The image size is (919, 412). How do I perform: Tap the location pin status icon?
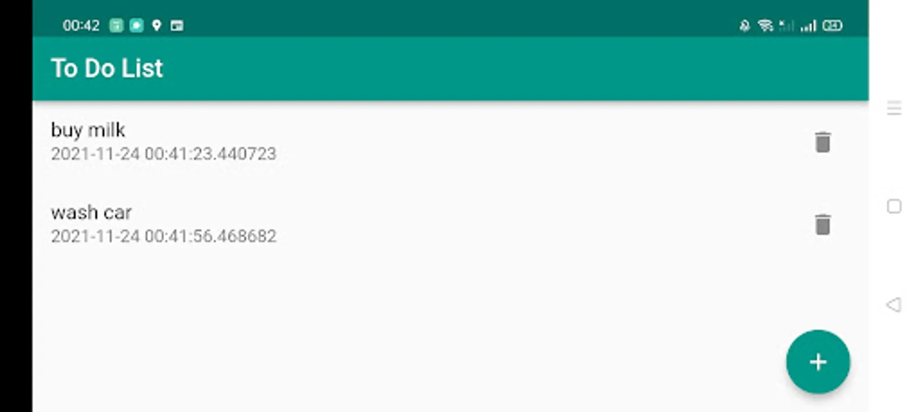tap(156, 26)
